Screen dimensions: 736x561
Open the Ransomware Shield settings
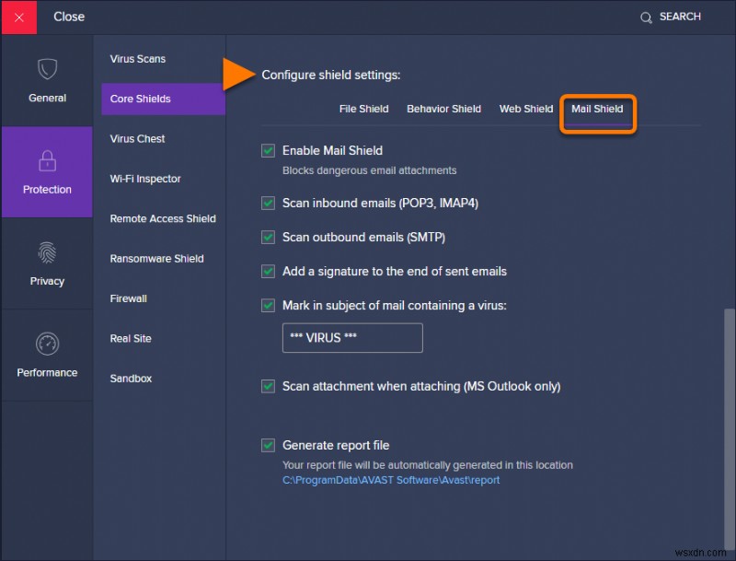pyautogui.click(x=157, y=258)
